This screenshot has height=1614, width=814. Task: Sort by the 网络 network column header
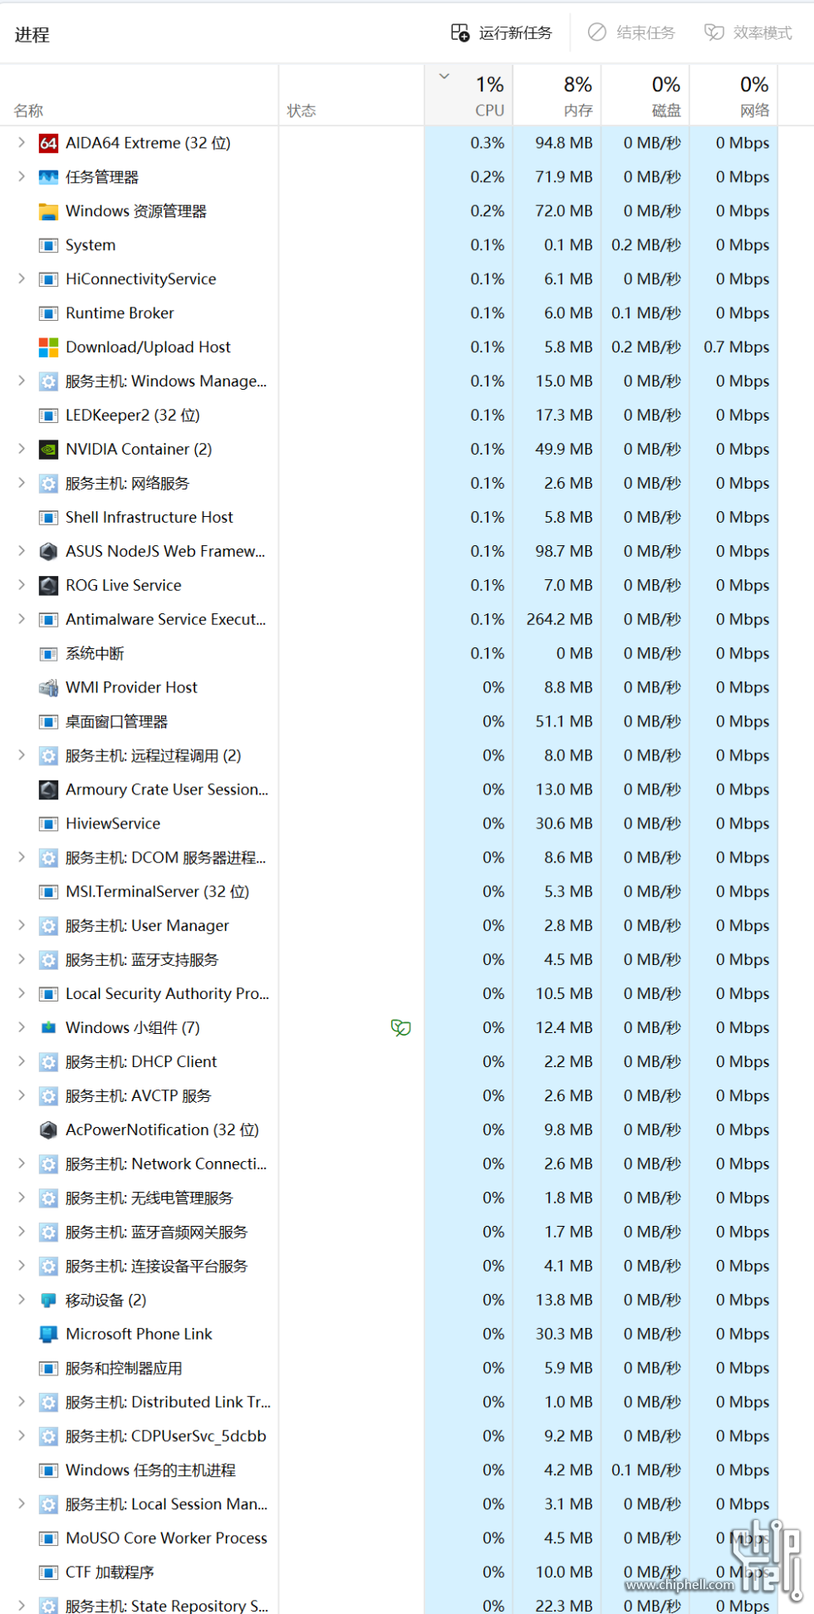point(733,96)
